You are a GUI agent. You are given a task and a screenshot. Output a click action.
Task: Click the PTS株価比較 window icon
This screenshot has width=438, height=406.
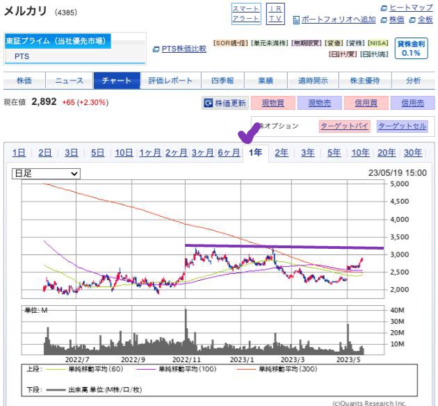pos(156,49)
